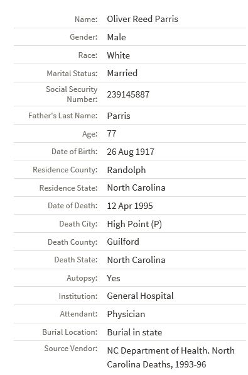Click the Source Vendor label
Image resolution: width=248 pixels, height=375 pixels.
[71, 349]
